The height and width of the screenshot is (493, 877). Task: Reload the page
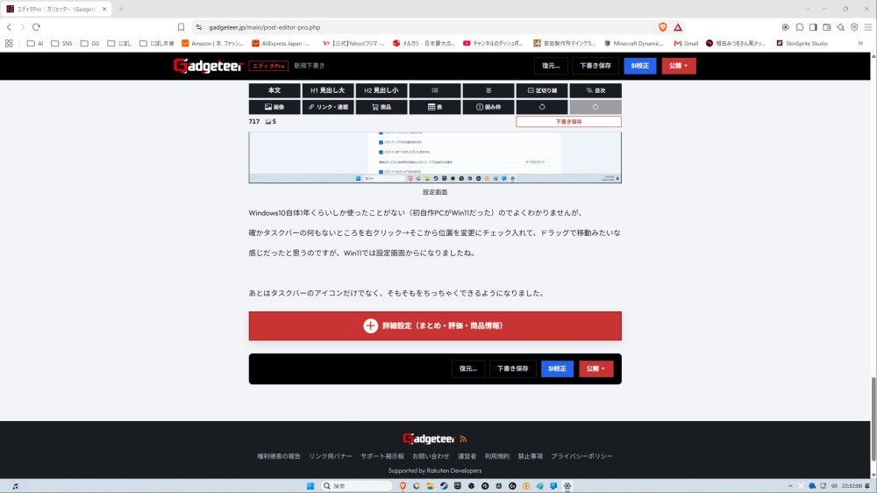(x=36, y=27)
